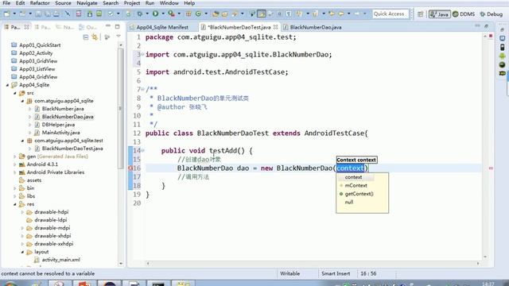The image size is (509, 286).
Task: Click the editor horizontal scrollbar
Action: coord(313,263)
